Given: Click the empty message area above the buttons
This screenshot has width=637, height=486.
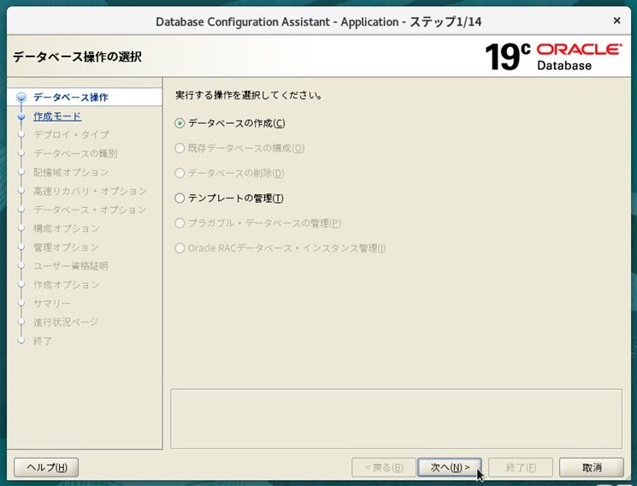Looking at the screenshot, I should [397, 419].
